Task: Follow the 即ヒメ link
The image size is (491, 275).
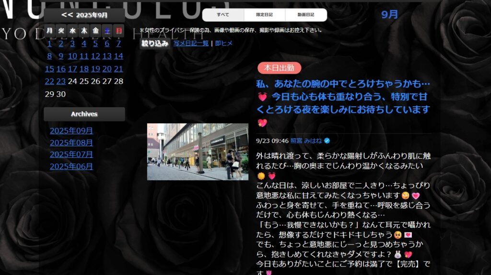Action: pos(224,44)
